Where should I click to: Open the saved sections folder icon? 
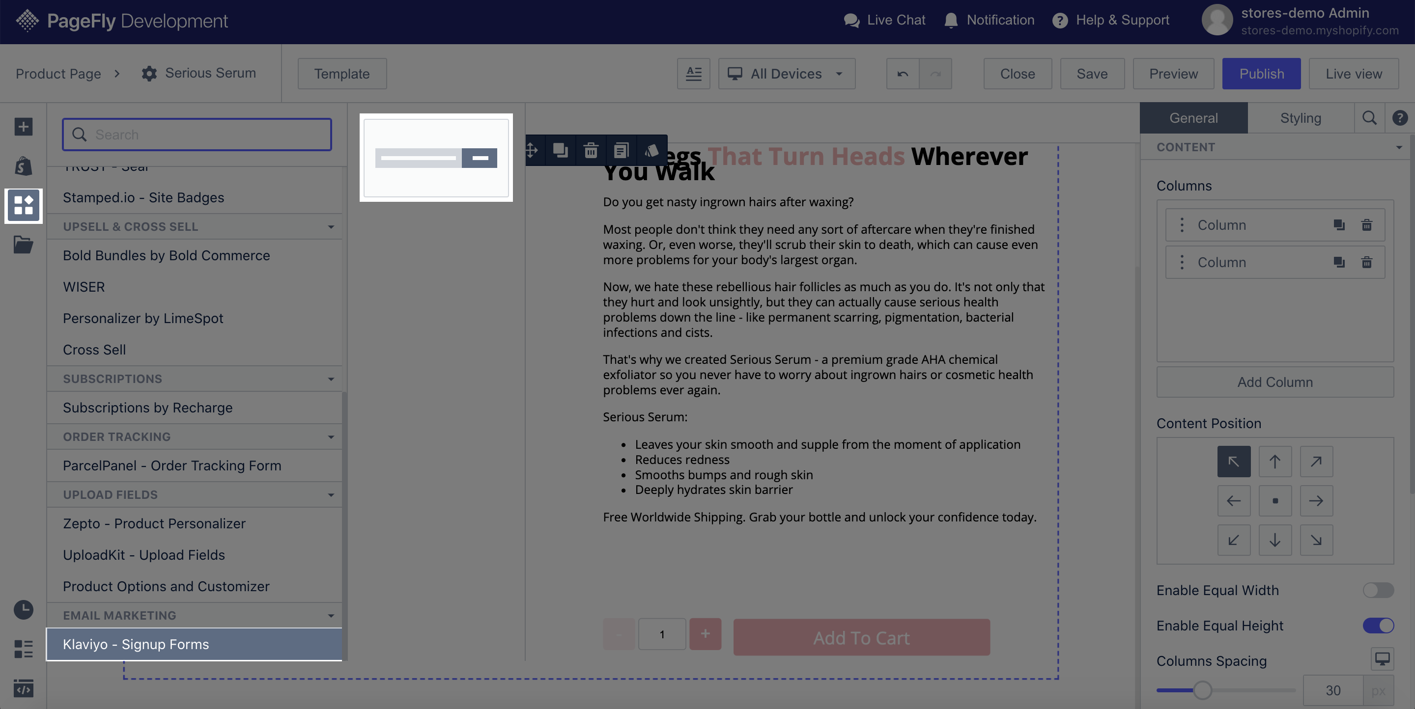click(x=23, y=245)
